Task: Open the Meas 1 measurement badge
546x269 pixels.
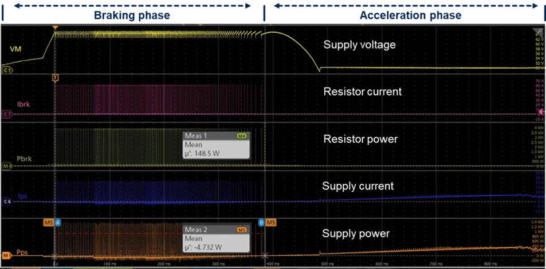Action: tap(216, 145)
